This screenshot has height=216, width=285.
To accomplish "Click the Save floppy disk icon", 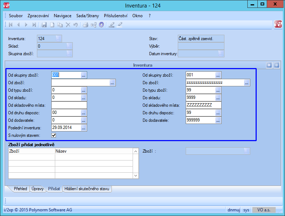I will (44, 25).
